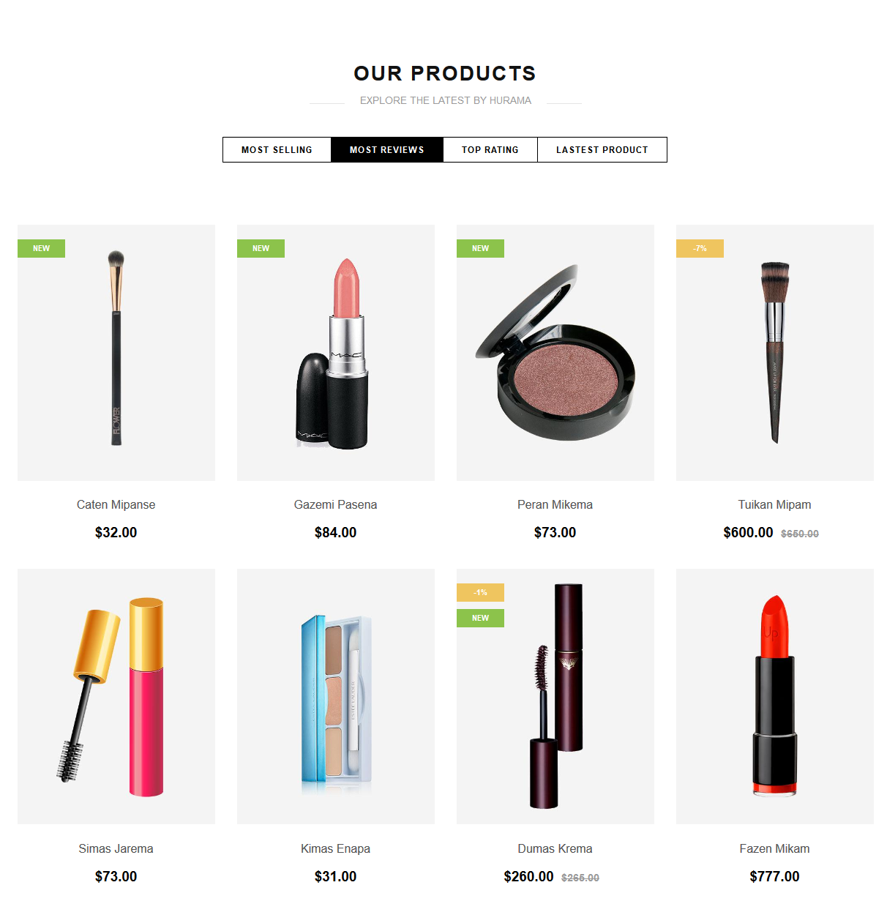Image resolution: width=887 pixels, height=915 pixels.
Task: View the Simas Jarema mascara image
Action: click(116, 696)
